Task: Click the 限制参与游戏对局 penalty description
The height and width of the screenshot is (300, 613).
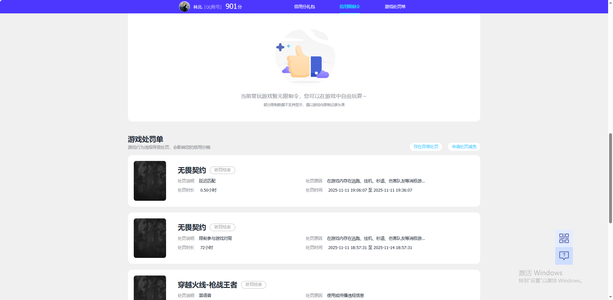Action: [215, 238]
